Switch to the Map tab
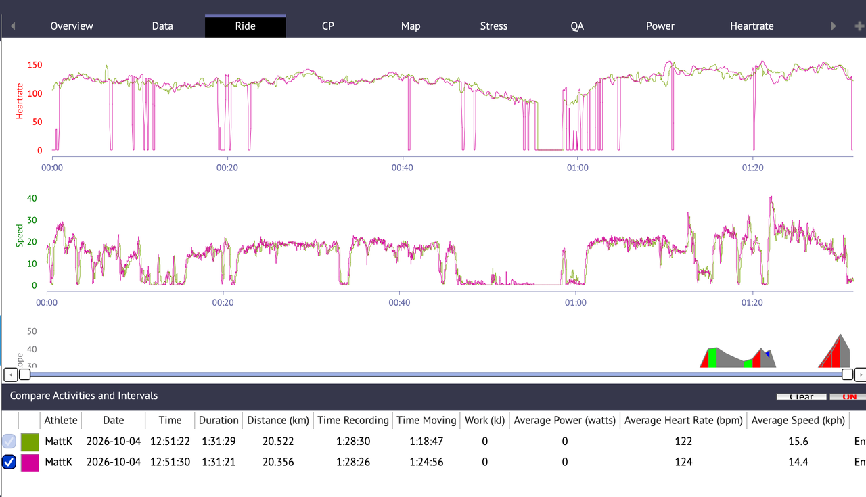The width and height of the screenshot is (866, 497). point(411,26)
